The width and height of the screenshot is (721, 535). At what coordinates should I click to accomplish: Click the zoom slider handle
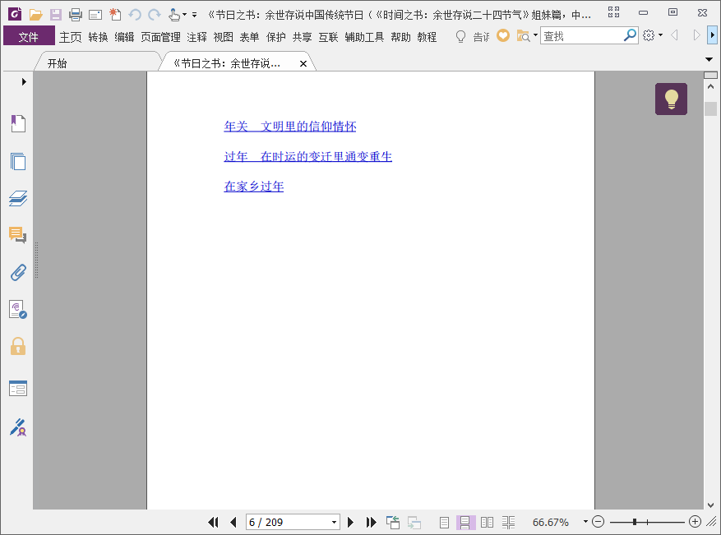click(x=635, y=522)
